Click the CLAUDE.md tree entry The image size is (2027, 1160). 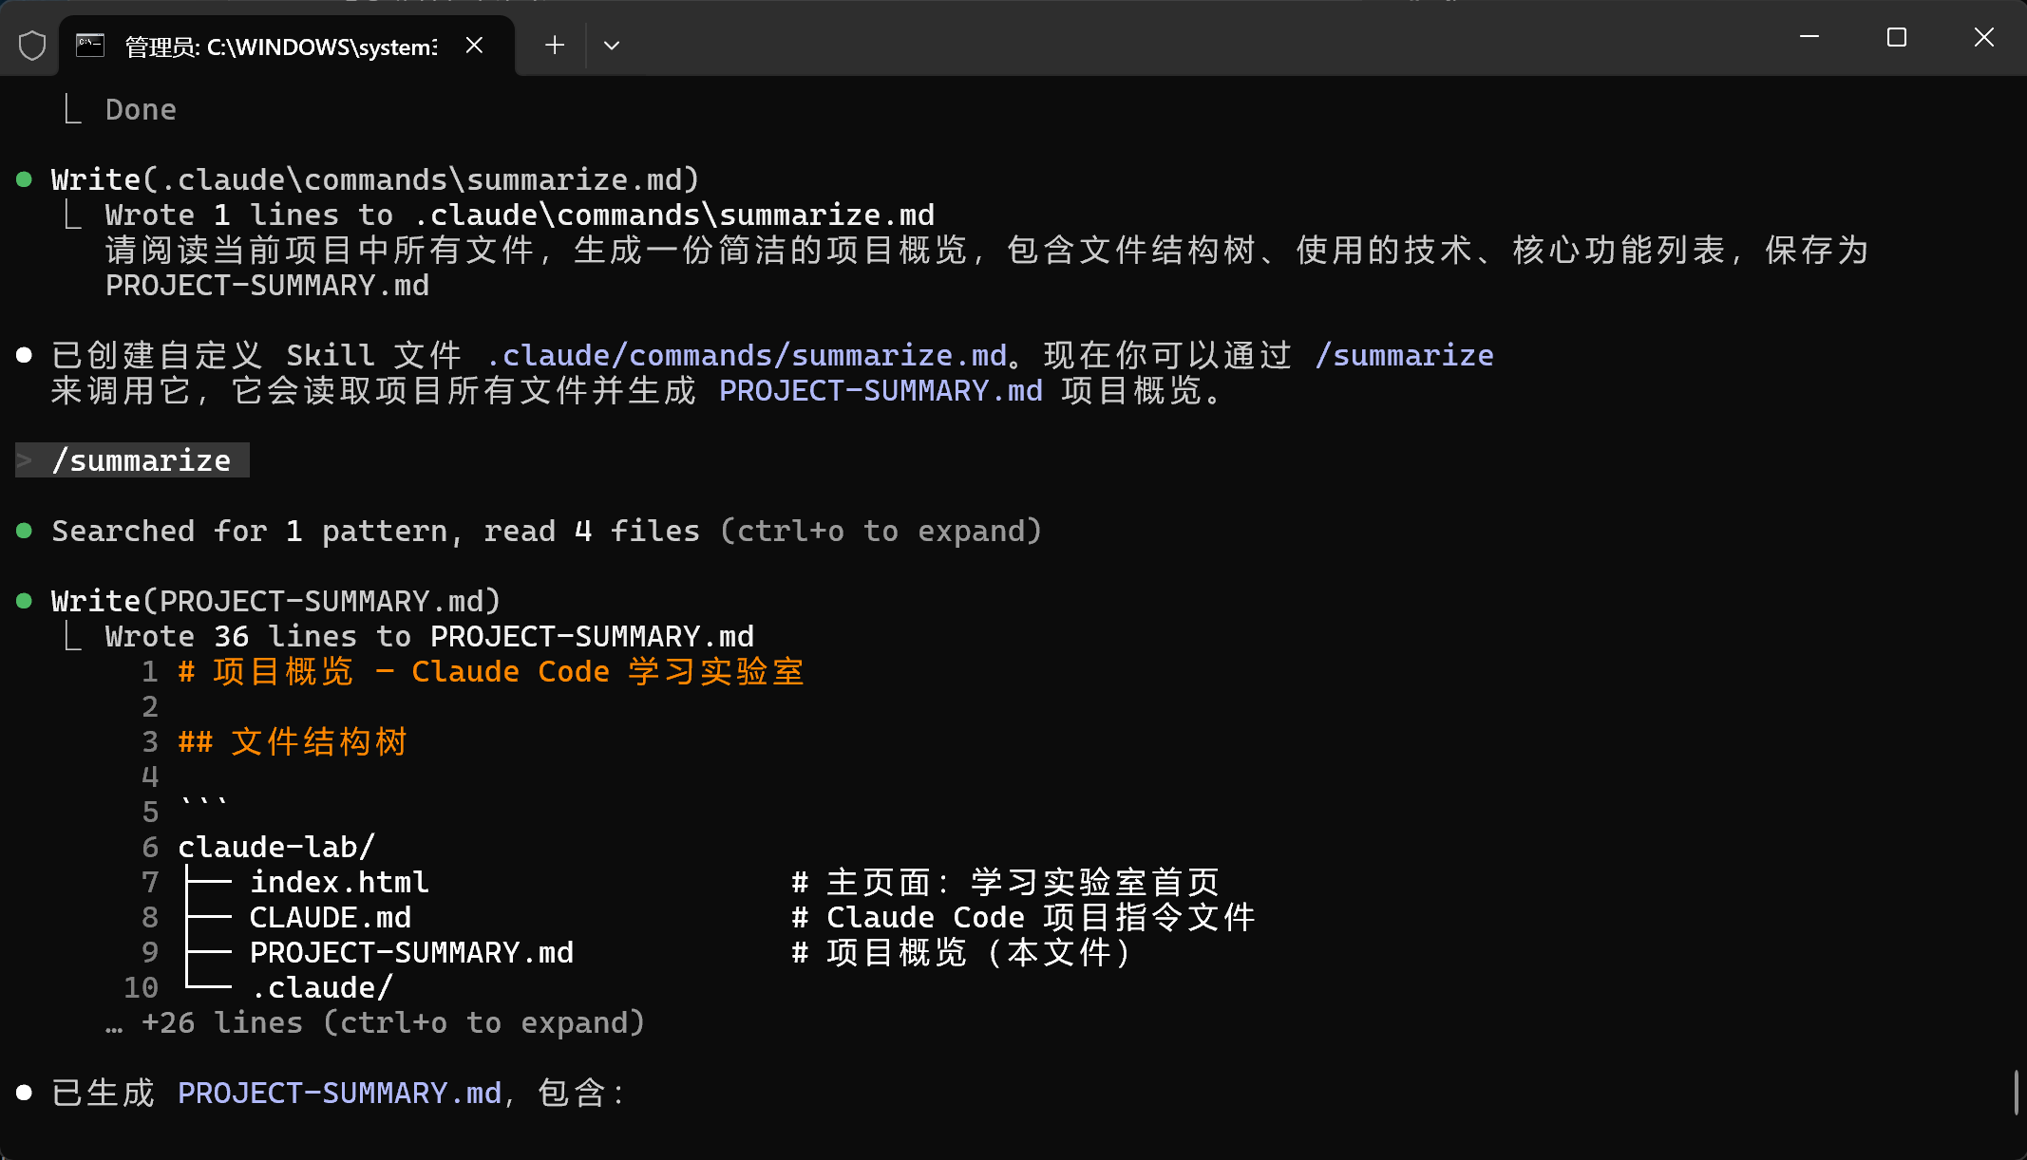tap(331, 917)
